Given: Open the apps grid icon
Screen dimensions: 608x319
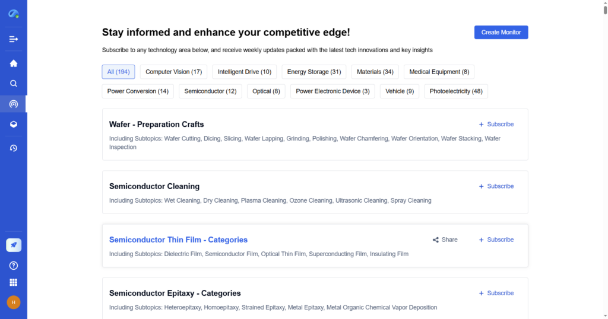Looking at the screenshot, I should coord(13,282).
